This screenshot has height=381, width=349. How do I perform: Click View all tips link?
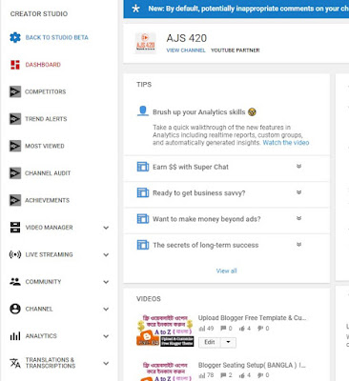pyautogui.click(x=226, y=271)
